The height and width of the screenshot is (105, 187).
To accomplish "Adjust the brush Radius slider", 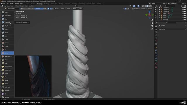I will pos(26,9).
